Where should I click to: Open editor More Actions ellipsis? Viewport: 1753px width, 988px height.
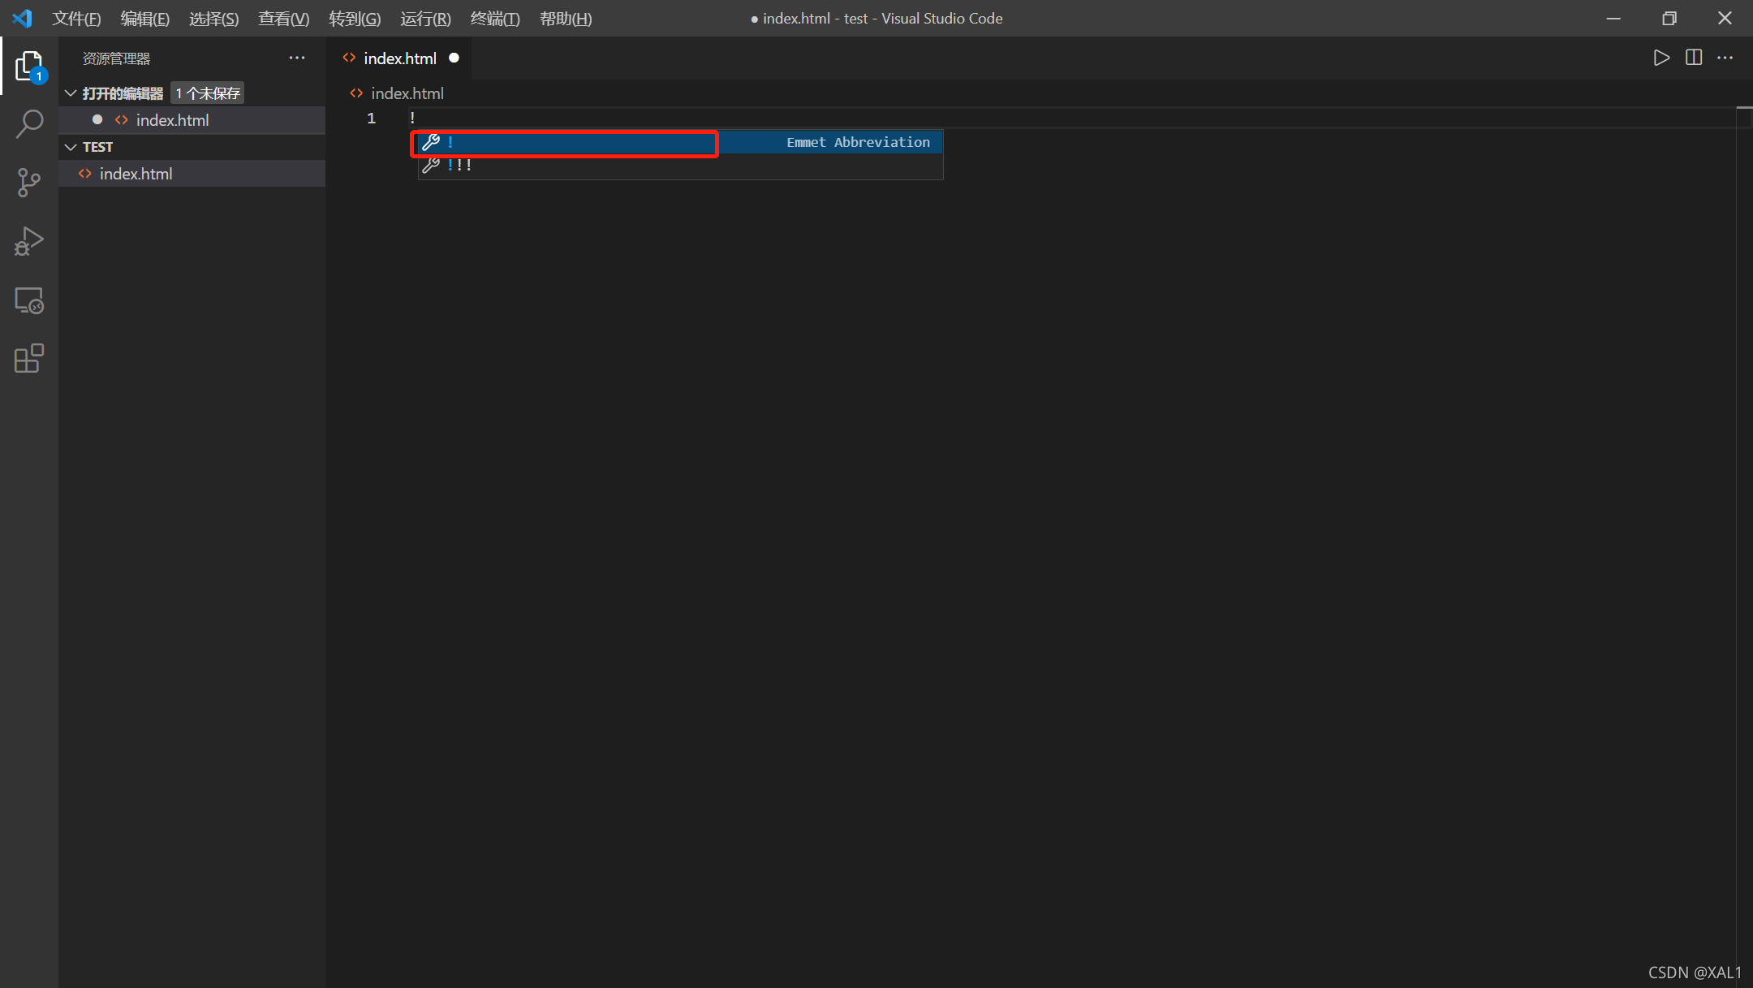1725,58
